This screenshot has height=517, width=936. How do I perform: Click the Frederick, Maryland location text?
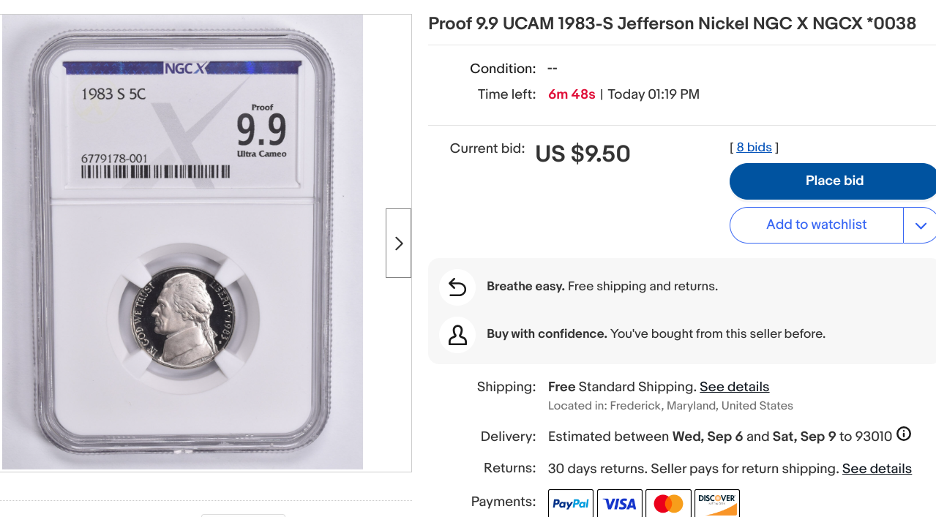(670, 406)
